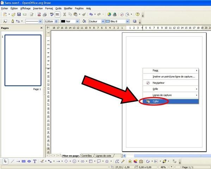Switch to the Contrôles tab
The height and width of the screenshot is (169, 211).
[87, 156]
